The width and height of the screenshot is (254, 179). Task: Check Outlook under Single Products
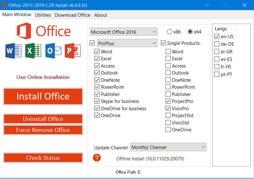168,73
